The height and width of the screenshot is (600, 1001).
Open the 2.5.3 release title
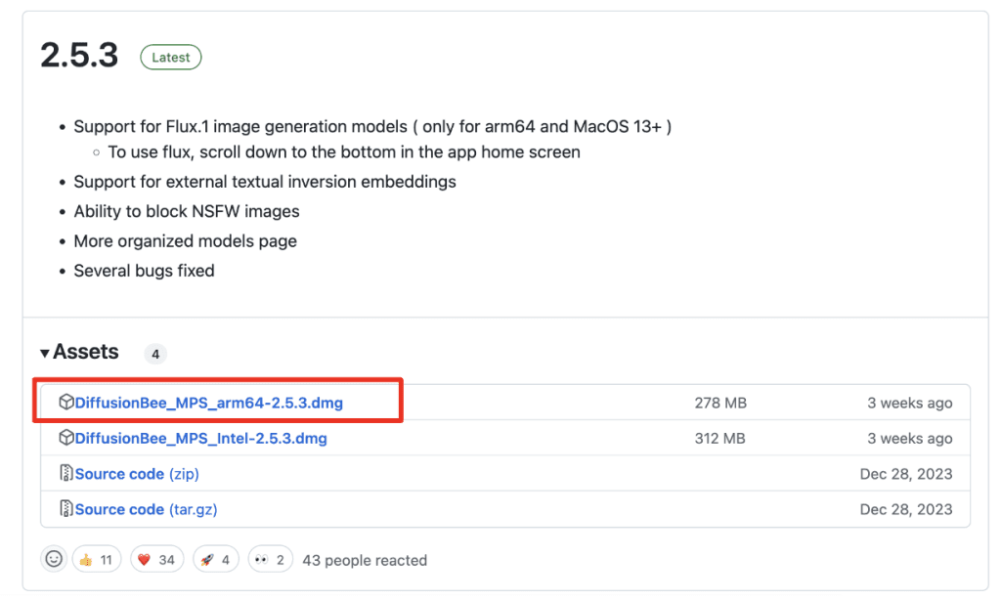click(x=79, y=56)
